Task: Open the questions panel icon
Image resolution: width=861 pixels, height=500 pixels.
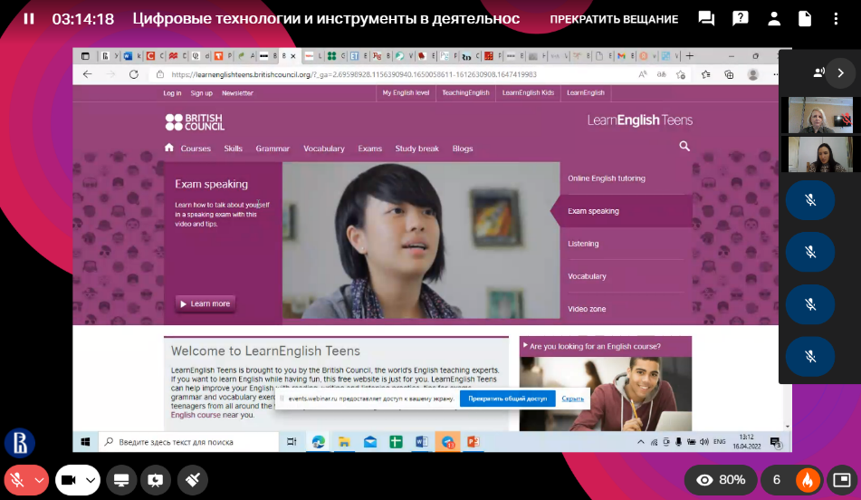Action: 740,18
